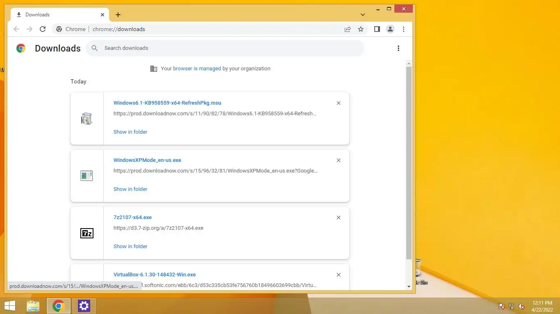Click the forward navigation arrow
This screenshot has height=314, width=560.
(x=30, y=29)
